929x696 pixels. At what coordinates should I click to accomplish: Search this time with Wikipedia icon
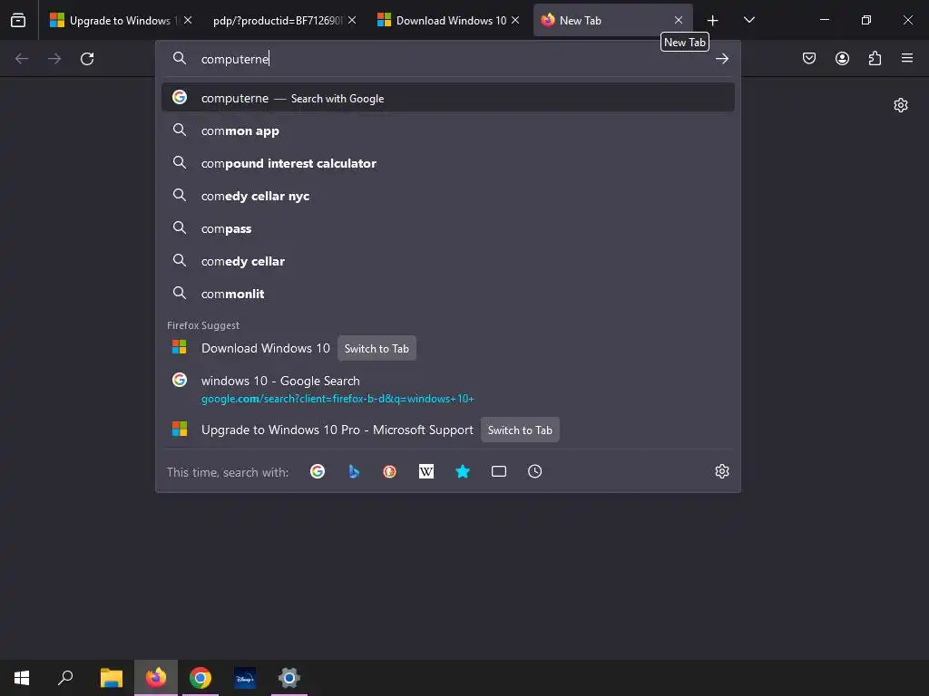(426, 471)
